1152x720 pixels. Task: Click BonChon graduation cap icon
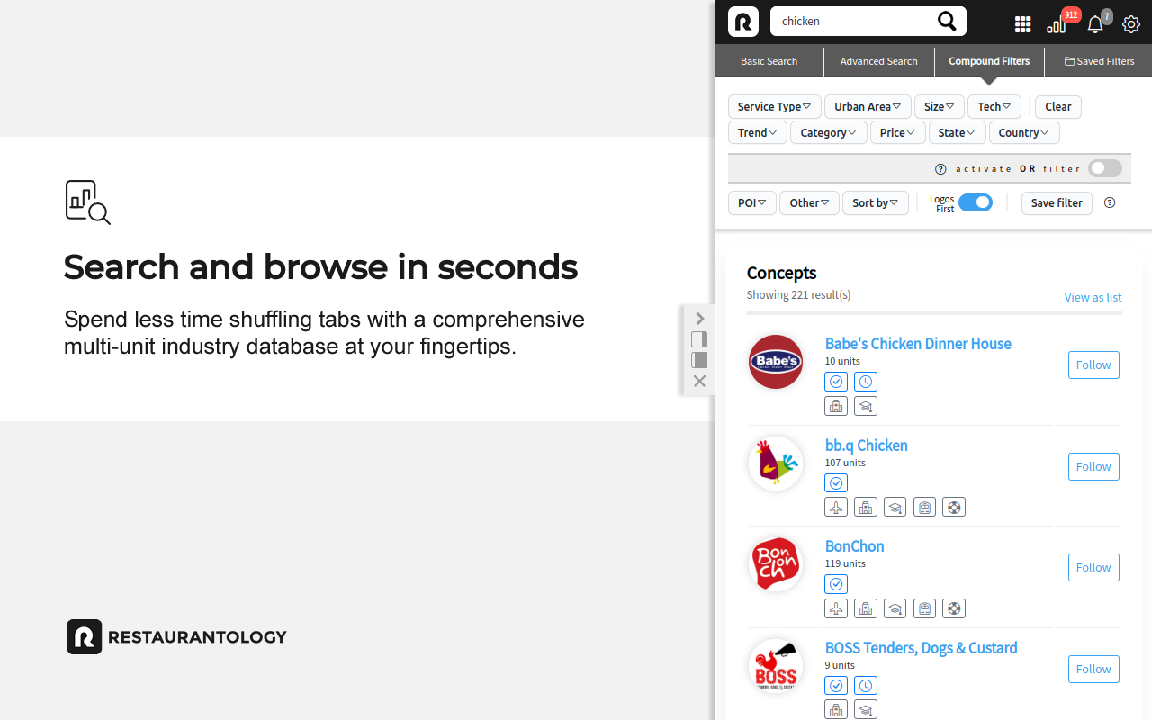coord(895,608)
